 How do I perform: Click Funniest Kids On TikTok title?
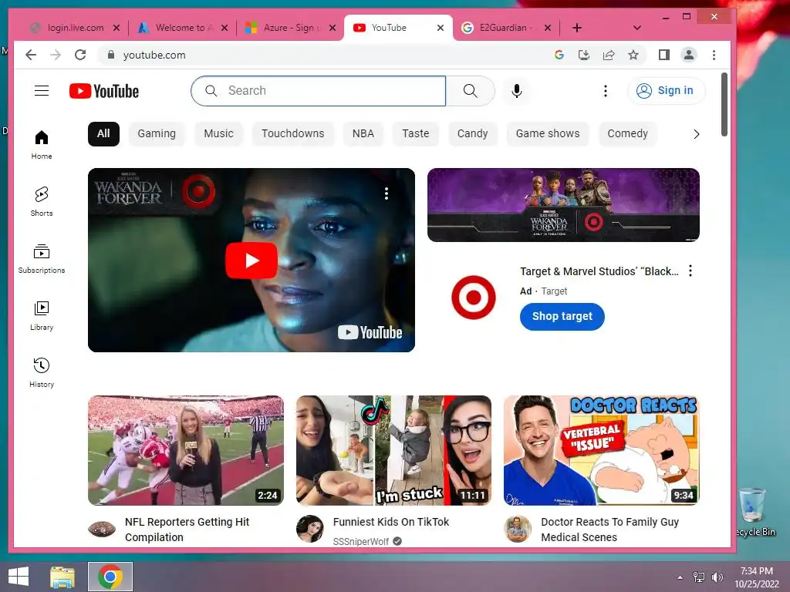pos(391,522)
